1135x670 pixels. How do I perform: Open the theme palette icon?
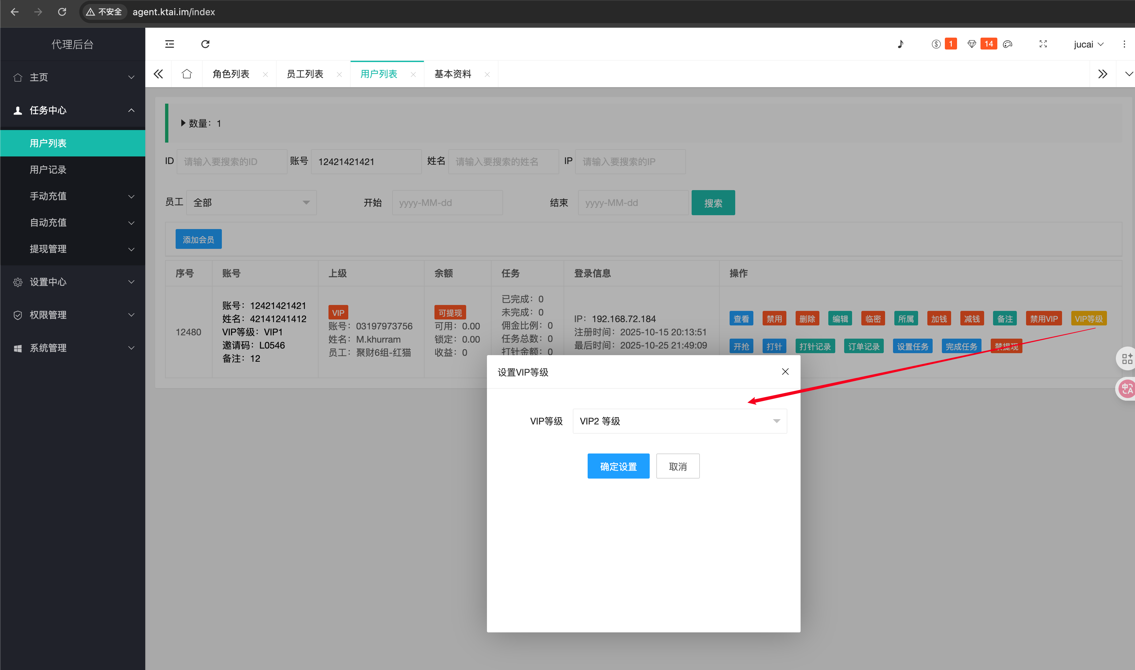point(1007,44)
